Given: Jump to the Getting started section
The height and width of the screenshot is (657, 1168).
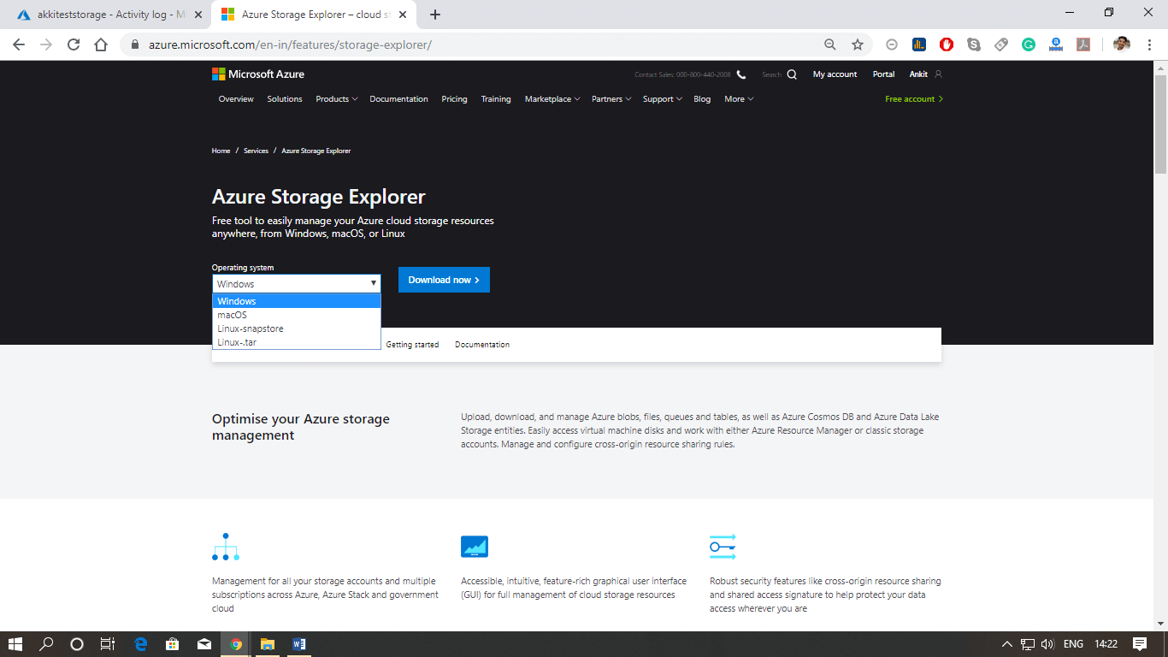Looking at the screenshot, I should click(x=412, y=345).
